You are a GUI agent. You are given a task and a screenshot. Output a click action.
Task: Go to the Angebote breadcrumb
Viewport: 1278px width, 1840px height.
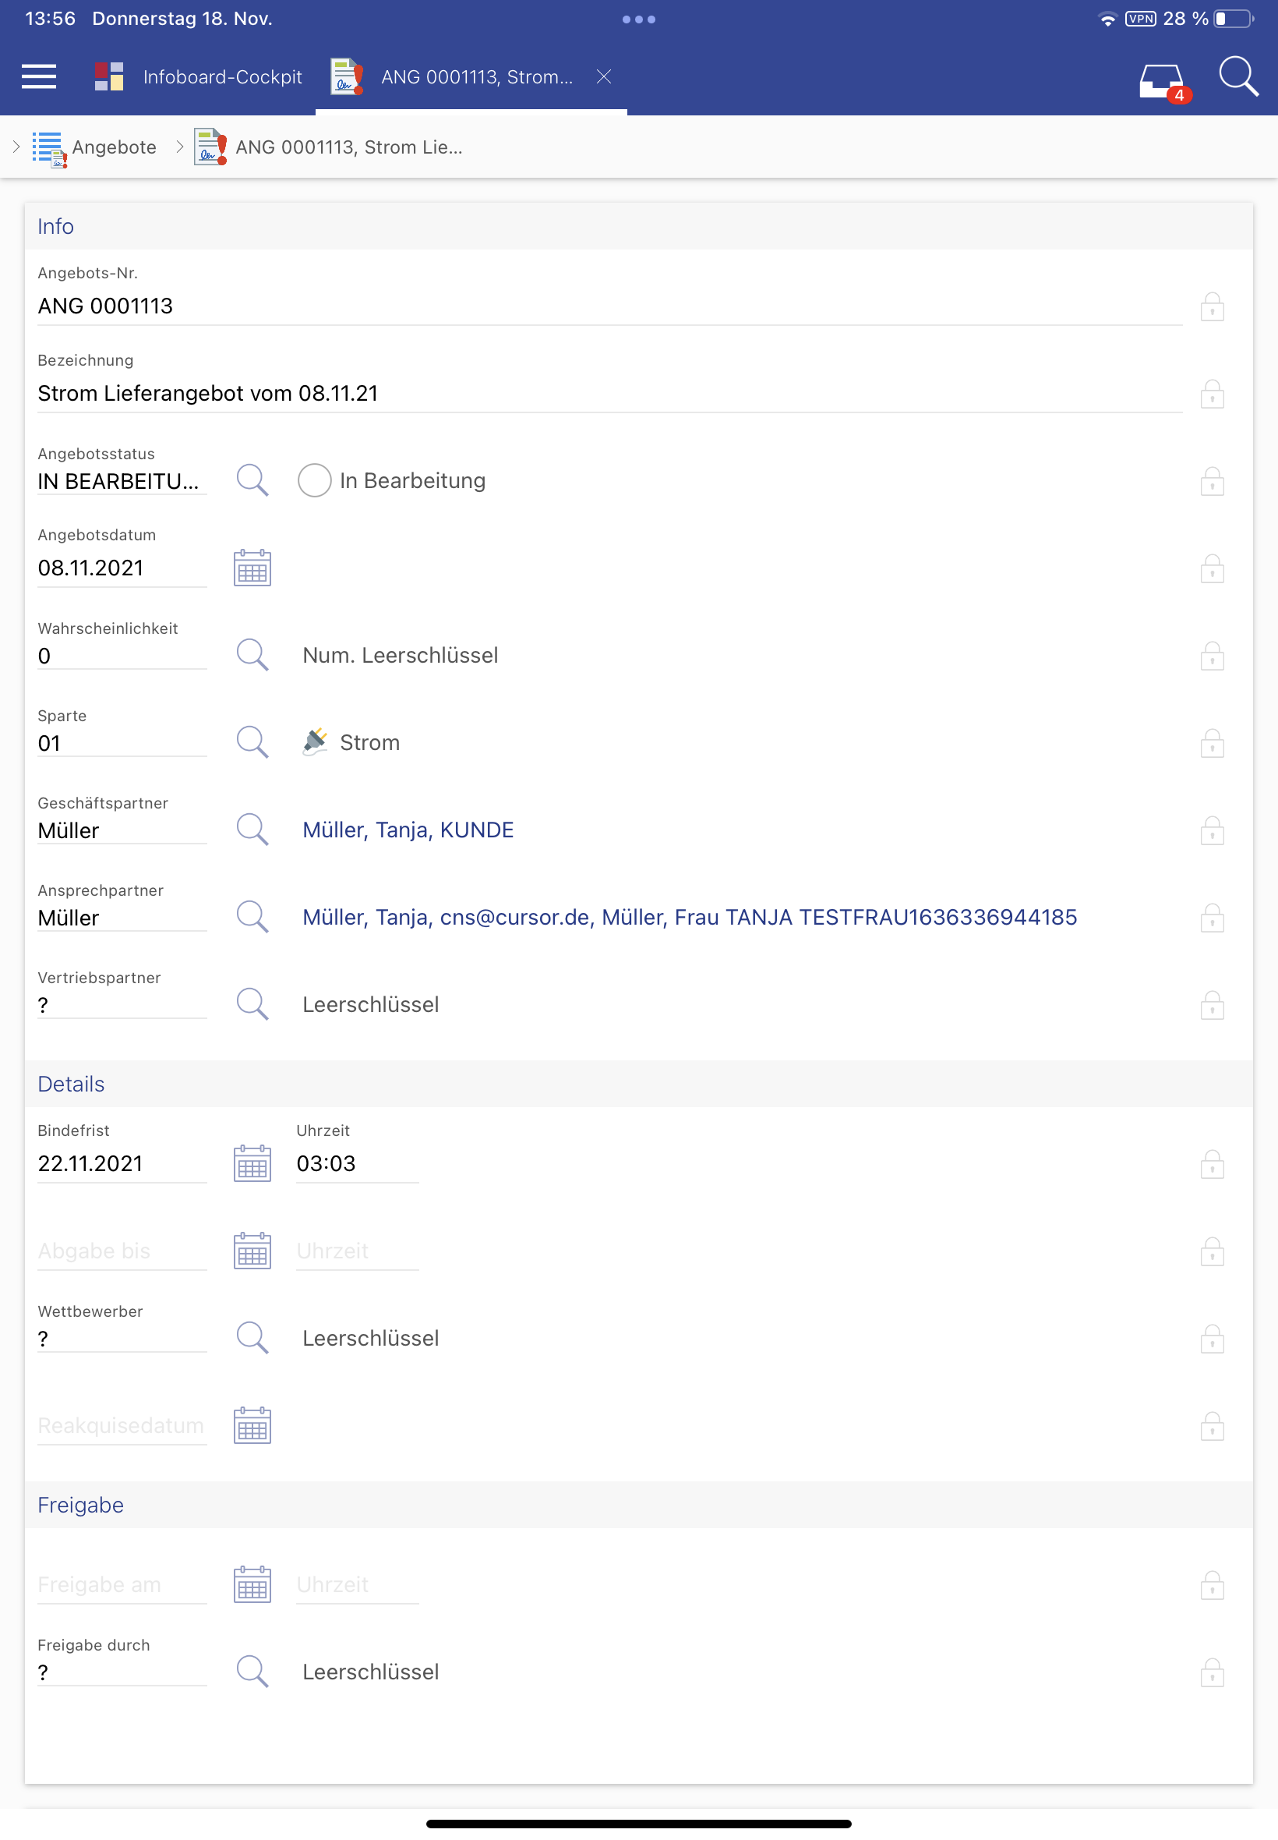113,147
